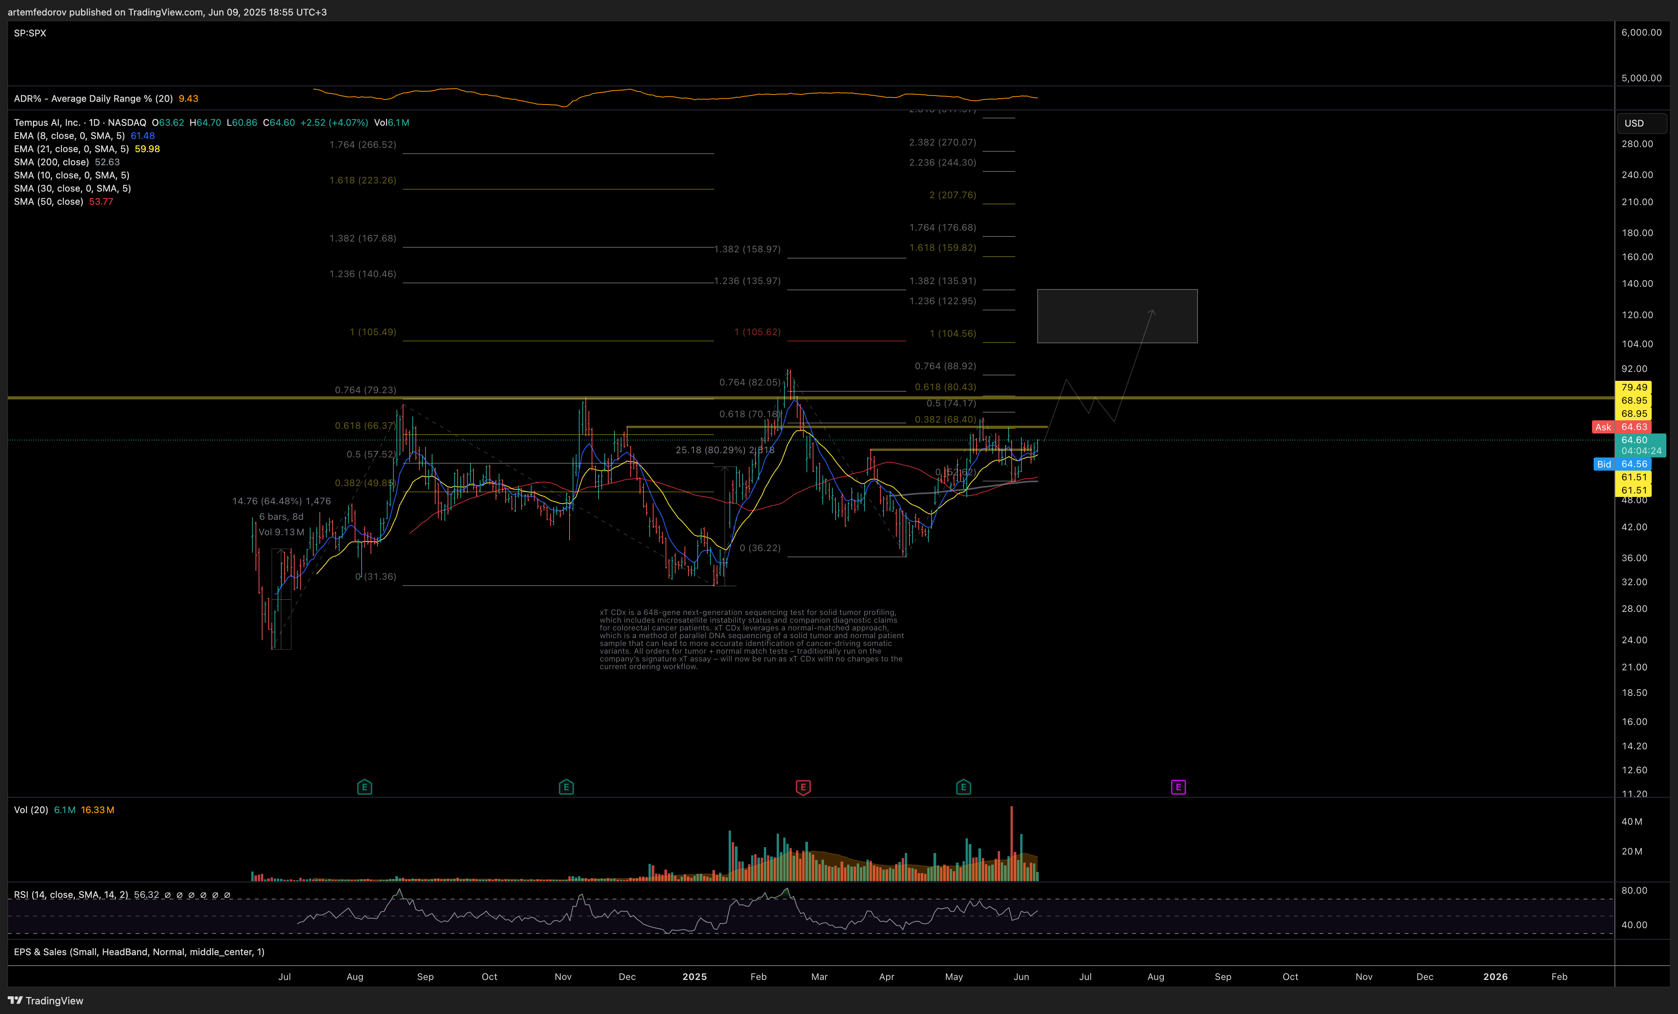
Task: Click the 2026 year label on time axis
Action: pyautogui.click(x=1496, y=976)
